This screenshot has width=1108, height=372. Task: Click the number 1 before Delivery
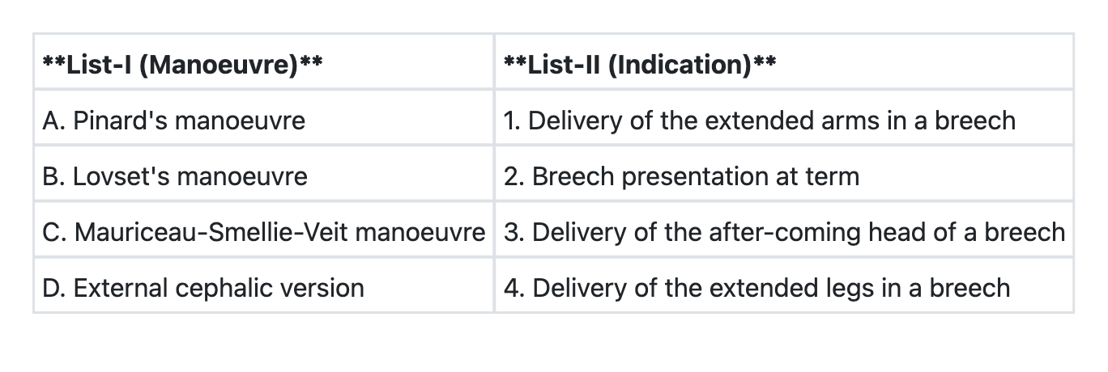point(510,120)
